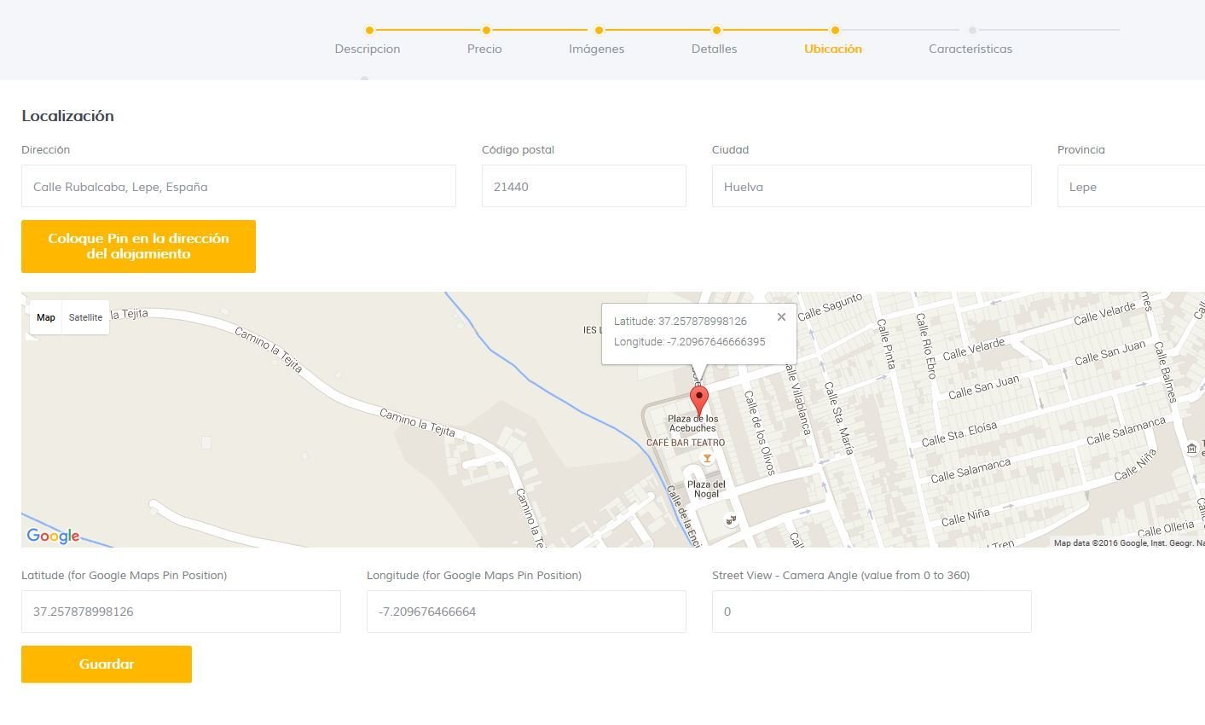
Task: Focus the Latitude pin position field
Action: [181, 612]
